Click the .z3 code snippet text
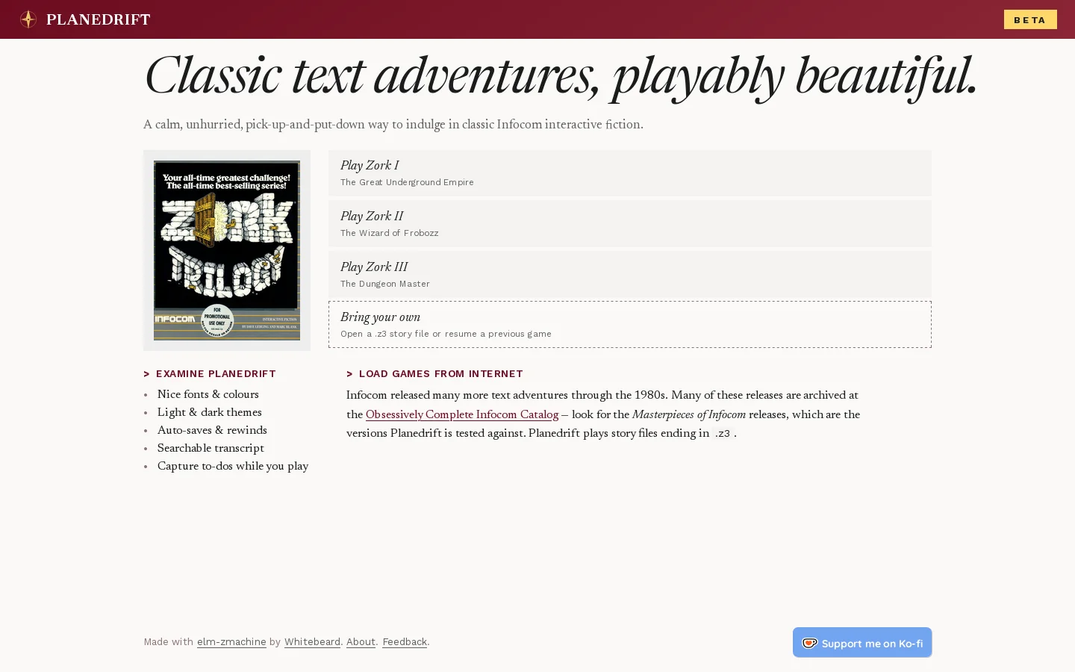The width and height of the screenshot is (1075, 672). (722, 433)
